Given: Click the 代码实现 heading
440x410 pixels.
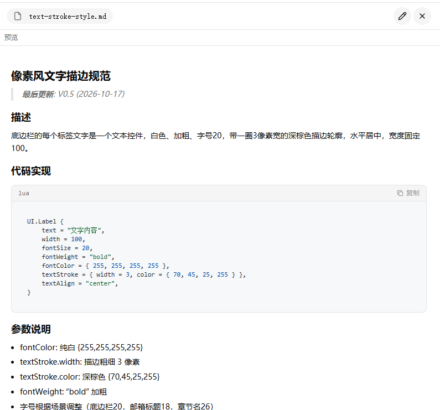Looking at the screenshot, I should point(31,171).
